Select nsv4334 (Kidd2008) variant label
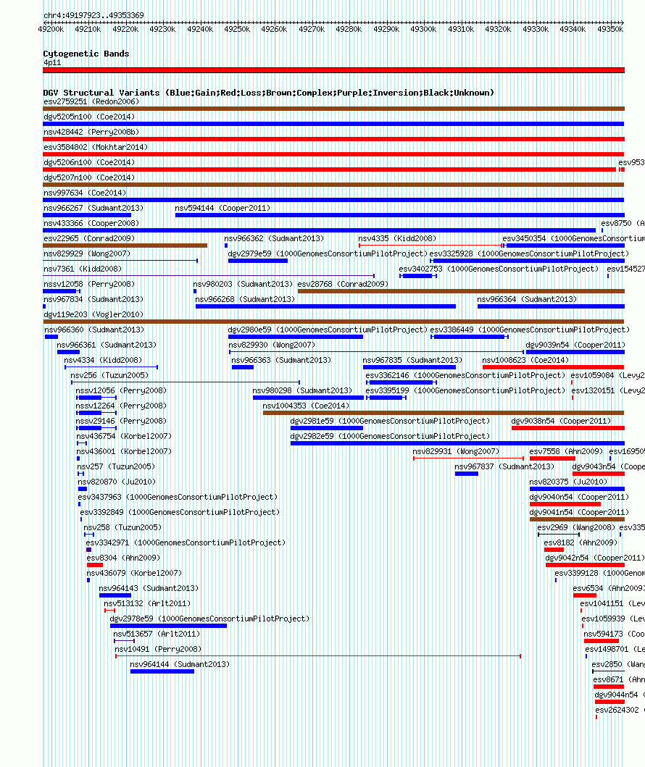The image size is (645, 767). pos(103,359)
